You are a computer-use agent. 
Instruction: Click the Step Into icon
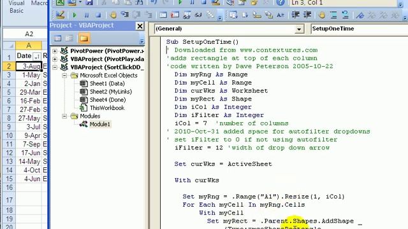(125, 15)
